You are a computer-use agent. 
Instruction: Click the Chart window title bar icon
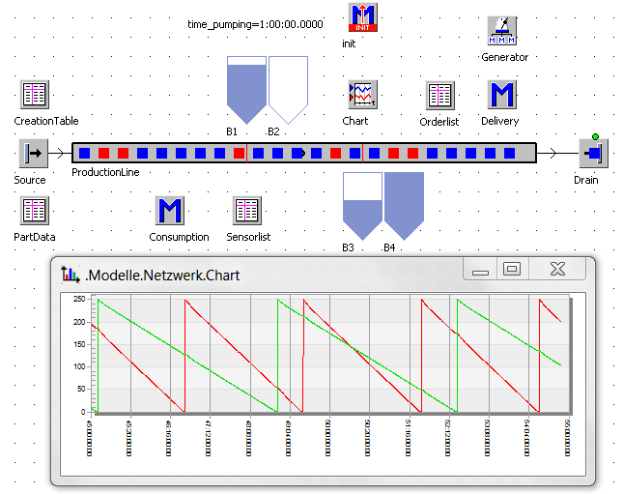(x=70, y=275)
